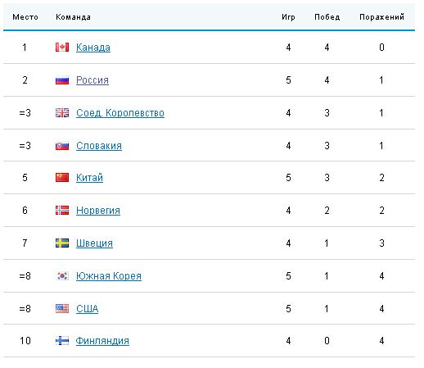Viewport: 424px width, 368px height.
Task: Open the Соед. Королевство team link
Action: coord(120,113)
